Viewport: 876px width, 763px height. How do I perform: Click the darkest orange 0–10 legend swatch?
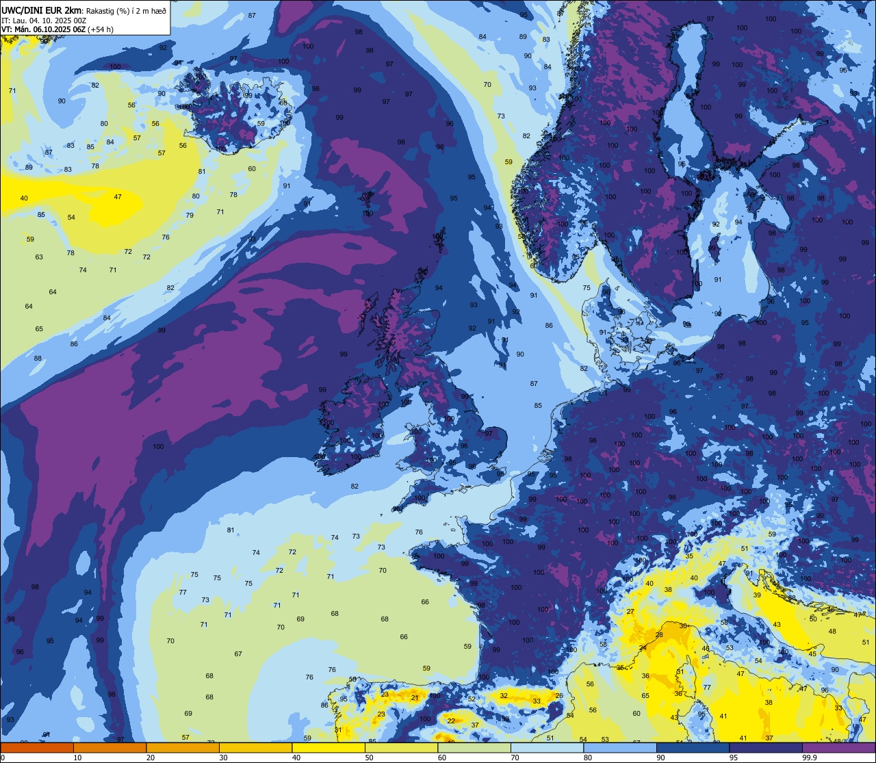(37, 747)
